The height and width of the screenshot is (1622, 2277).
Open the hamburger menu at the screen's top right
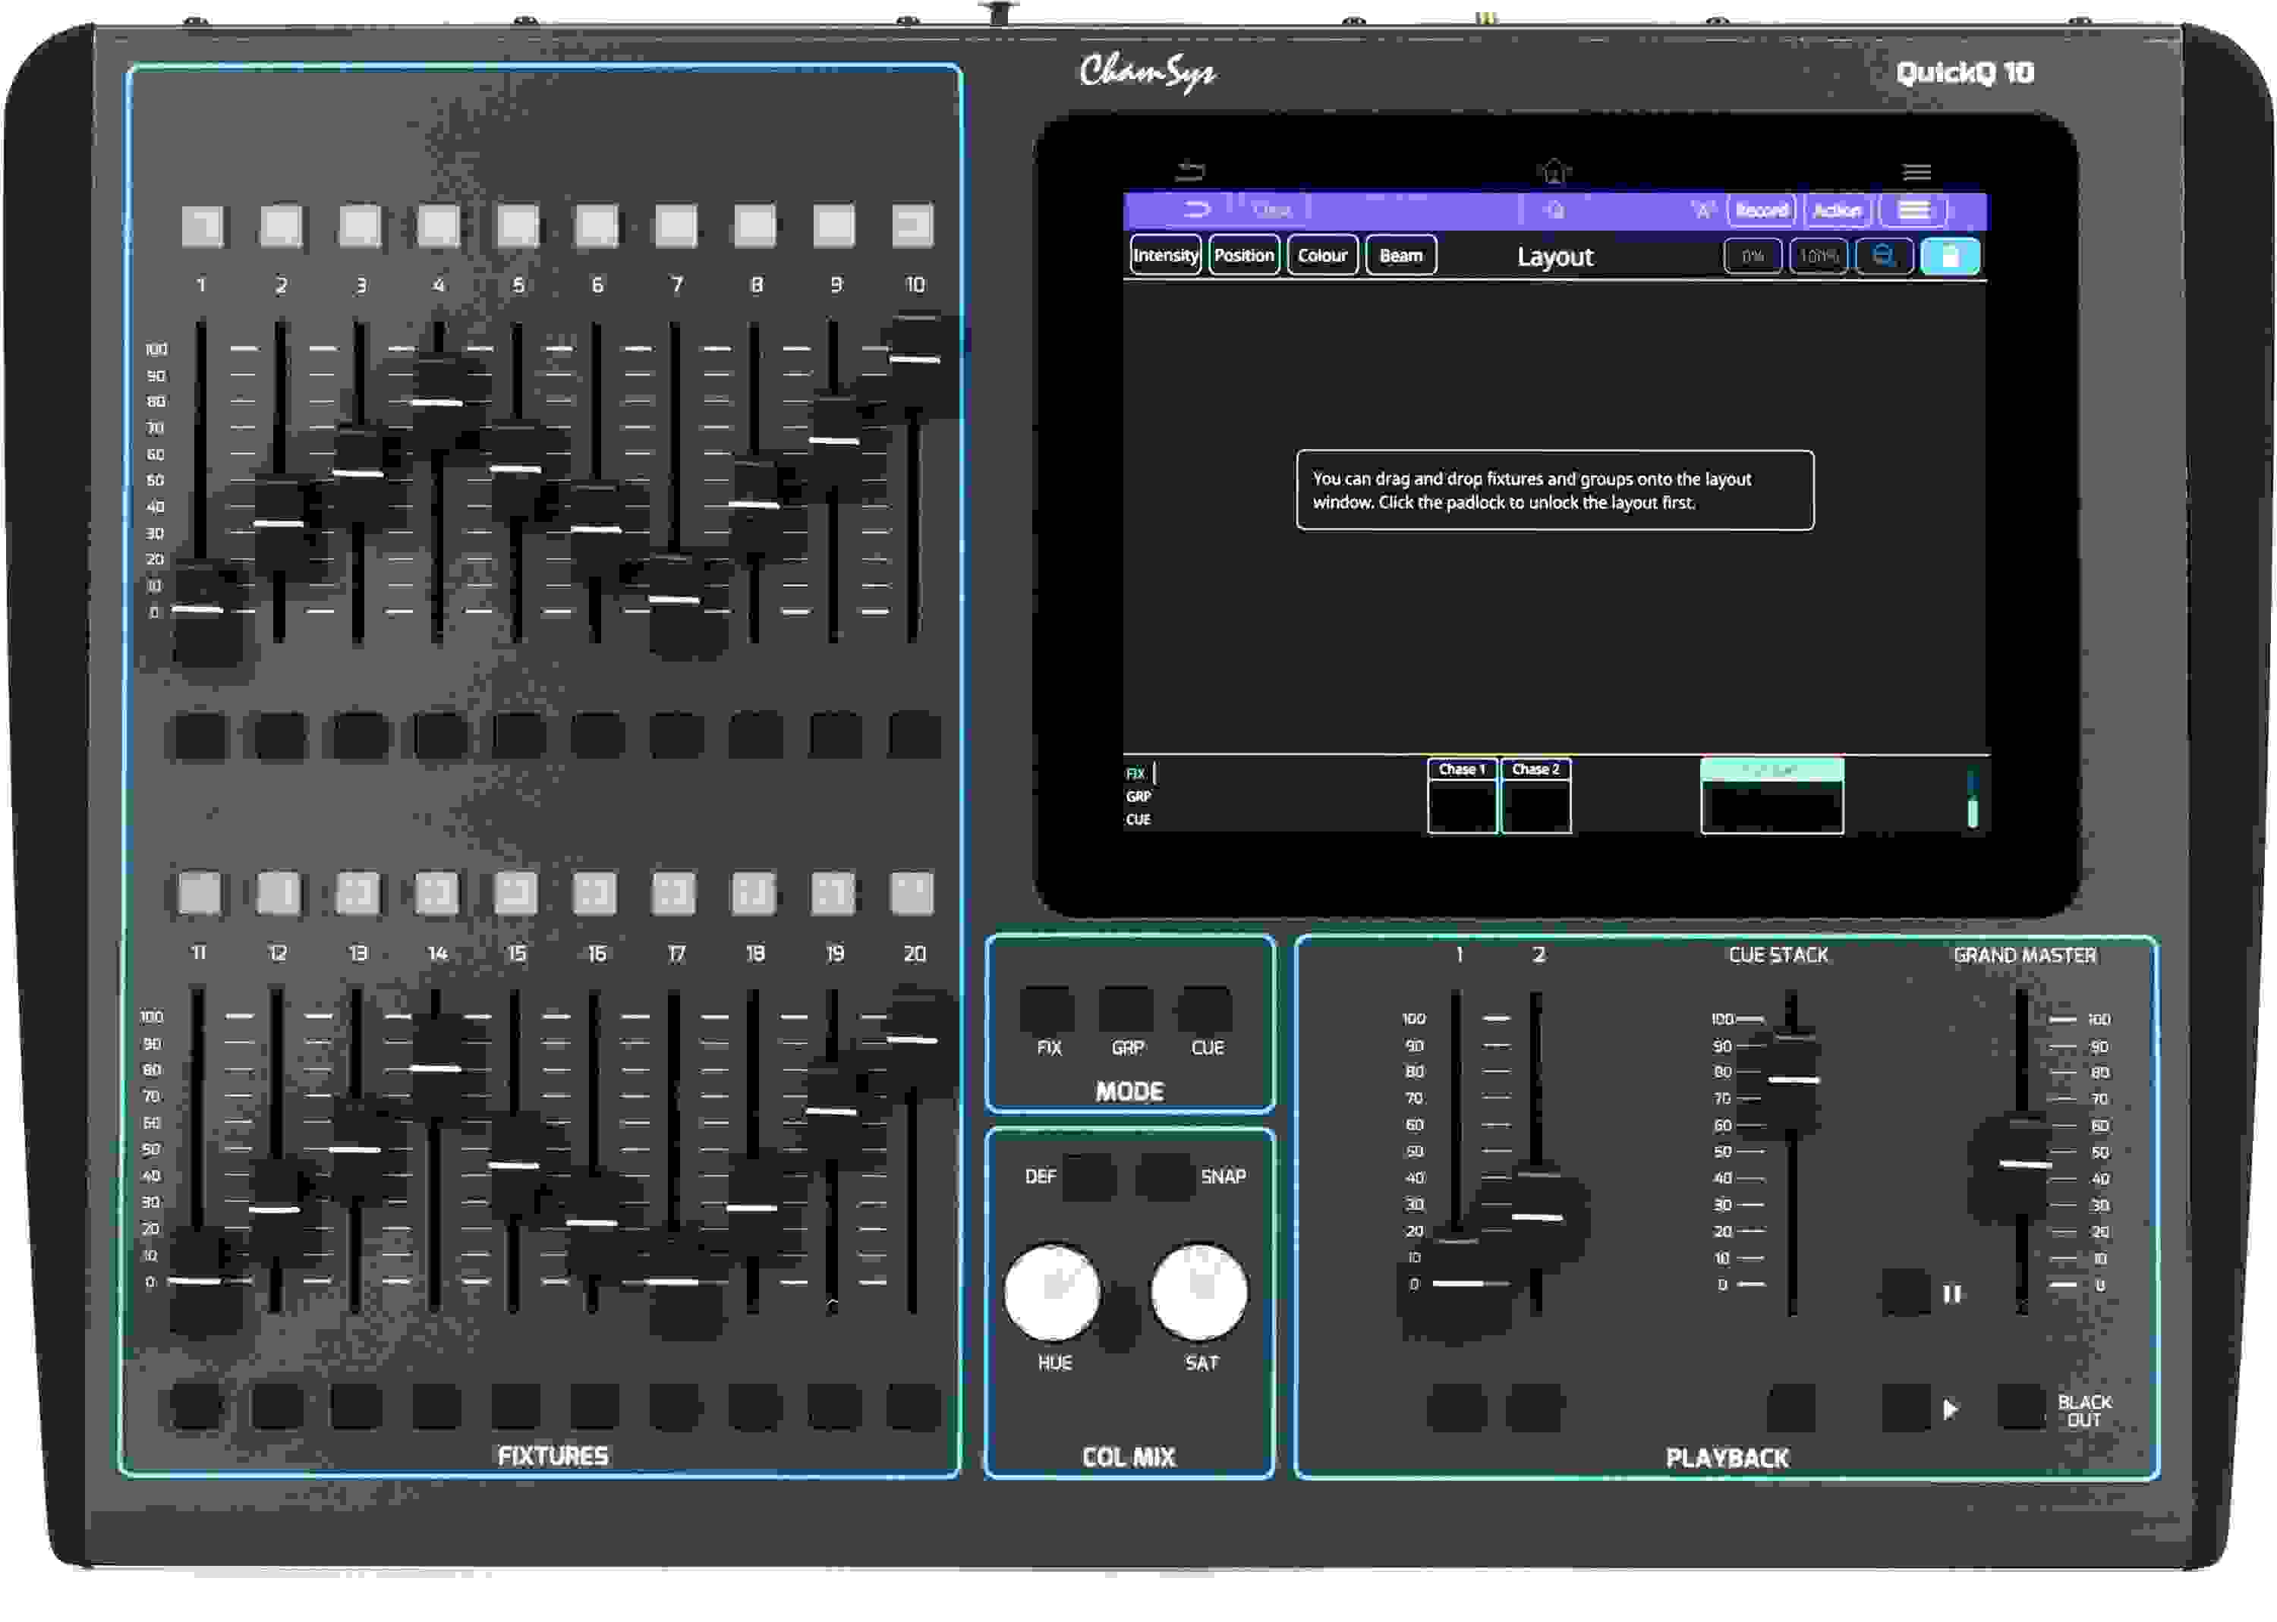coord(1916,171)
